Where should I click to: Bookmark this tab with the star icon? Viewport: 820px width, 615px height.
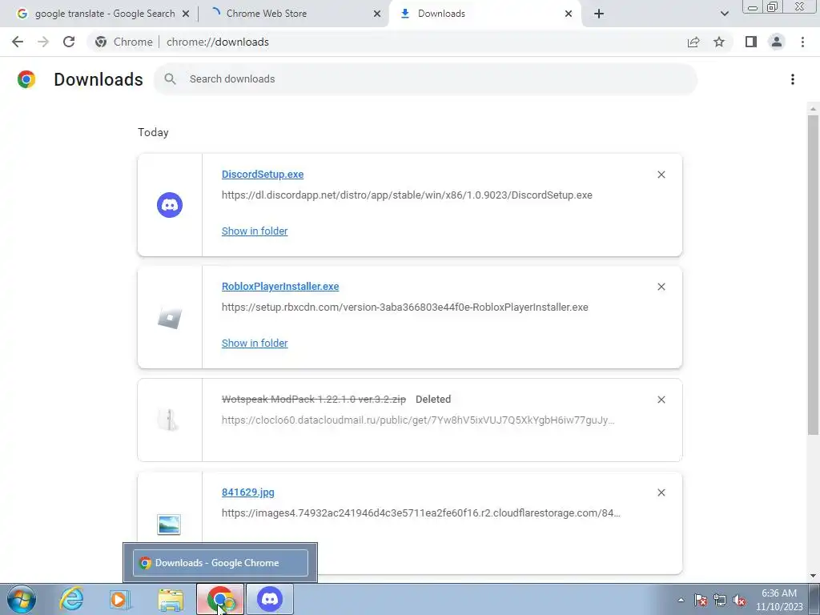[719, 42]
